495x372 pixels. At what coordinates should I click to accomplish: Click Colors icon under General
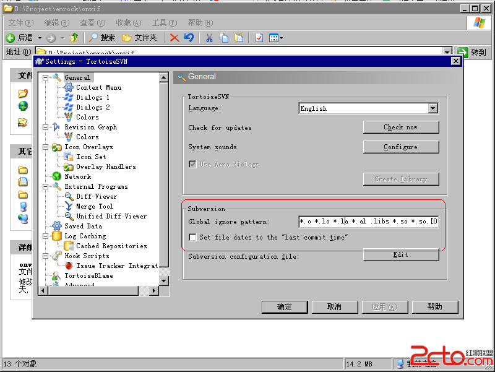pyautogui.click(x=69, y=117)
